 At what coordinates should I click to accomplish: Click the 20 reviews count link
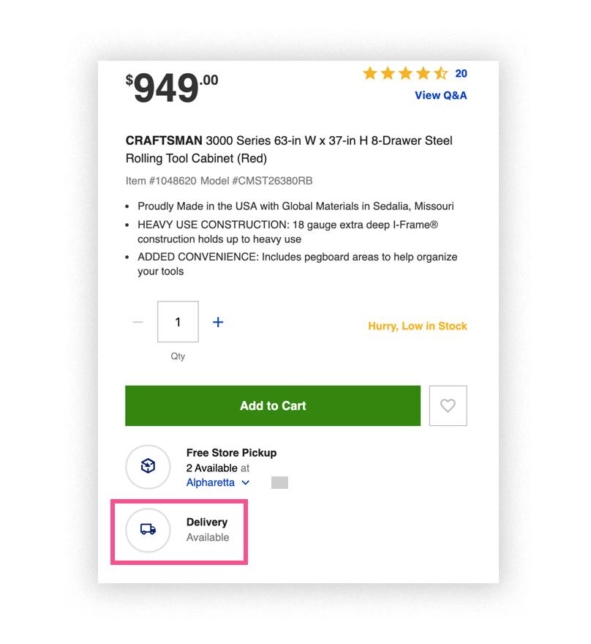pyautogui.click(x=461, y=73)
